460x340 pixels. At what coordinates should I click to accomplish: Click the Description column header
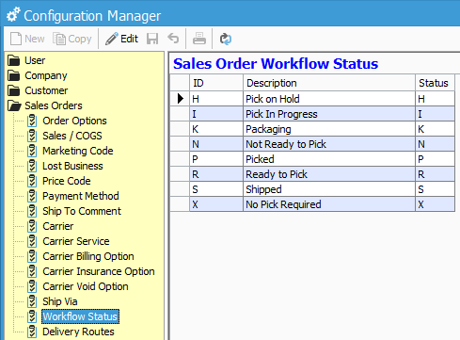click(329, 83)
